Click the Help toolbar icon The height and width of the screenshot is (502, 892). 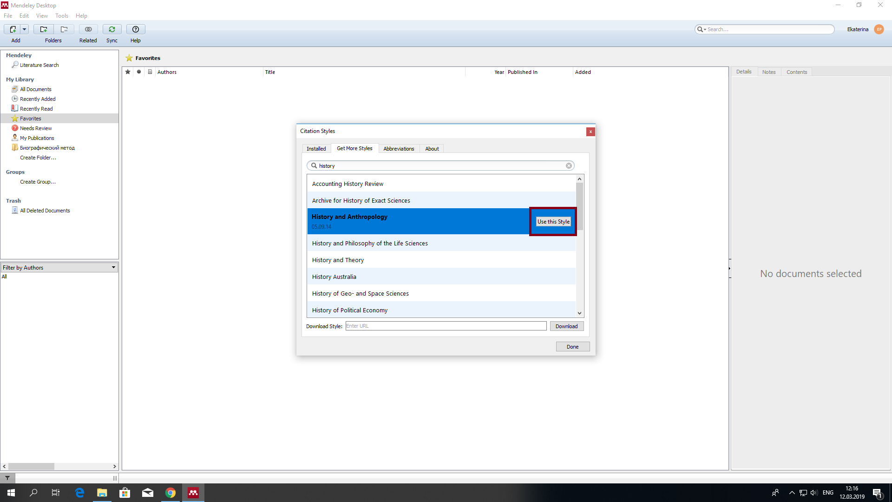click(x=136, y=29)
